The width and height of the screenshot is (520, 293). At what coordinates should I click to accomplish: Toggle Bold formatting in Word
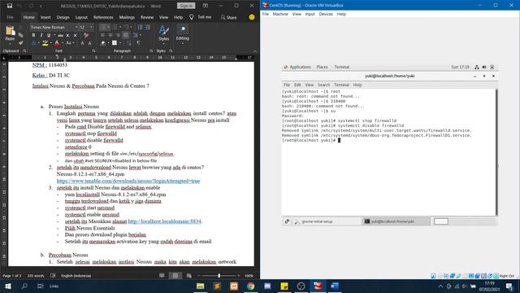(x=33, y=35)
